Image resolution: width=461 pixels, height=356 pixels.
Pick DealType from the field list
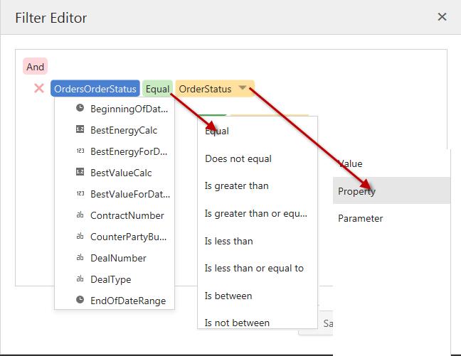[110, 279]
